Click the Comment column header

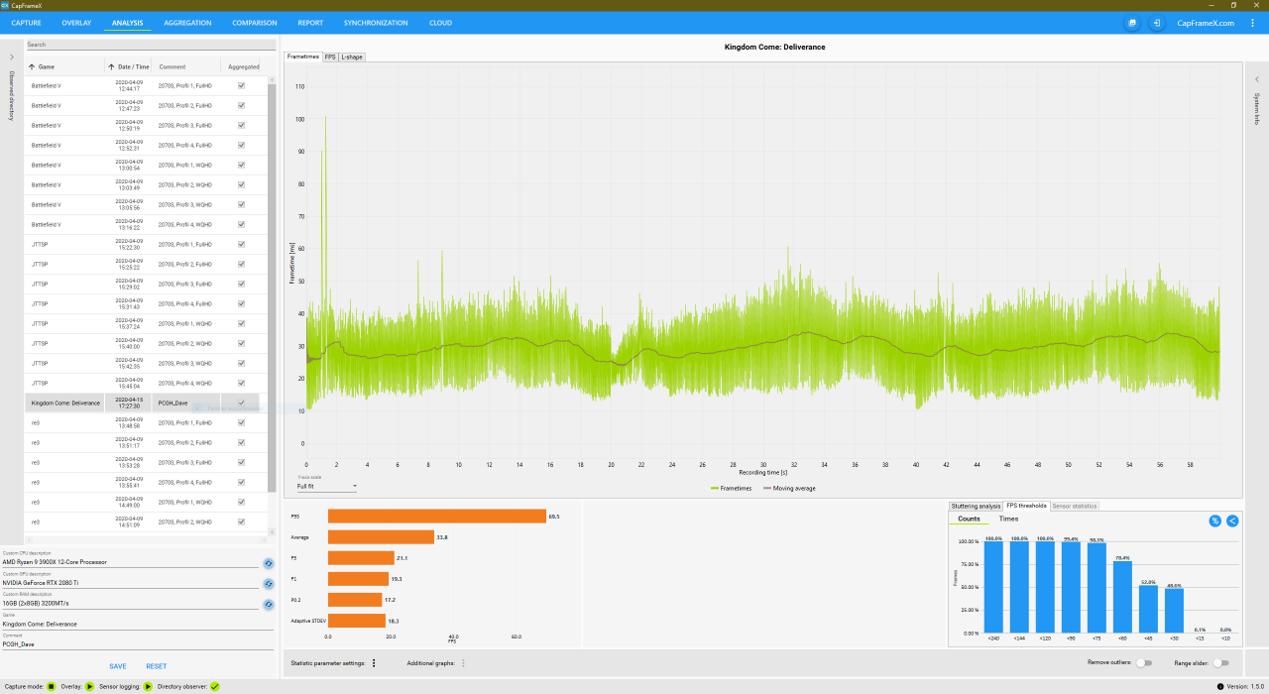(173, 66)
